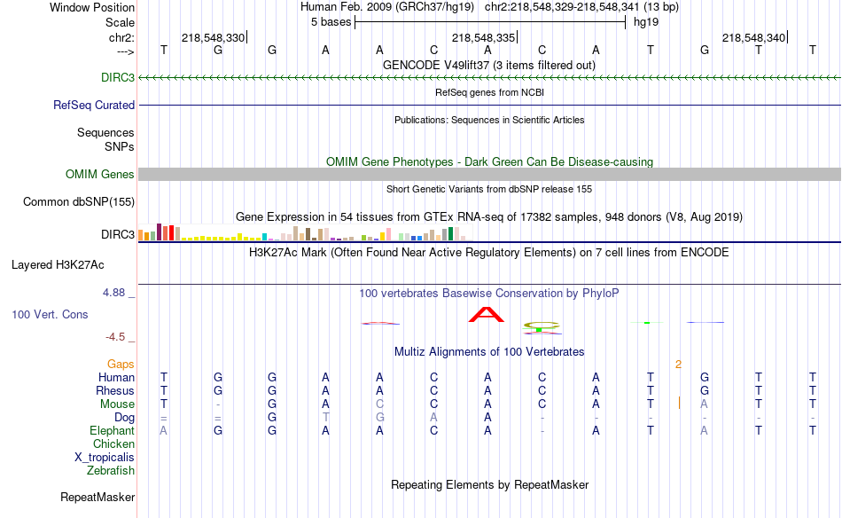Click the RefSeq Curated track label
Image resolution: width=842 pixels, height=518 pixels.
click(93, 106)
